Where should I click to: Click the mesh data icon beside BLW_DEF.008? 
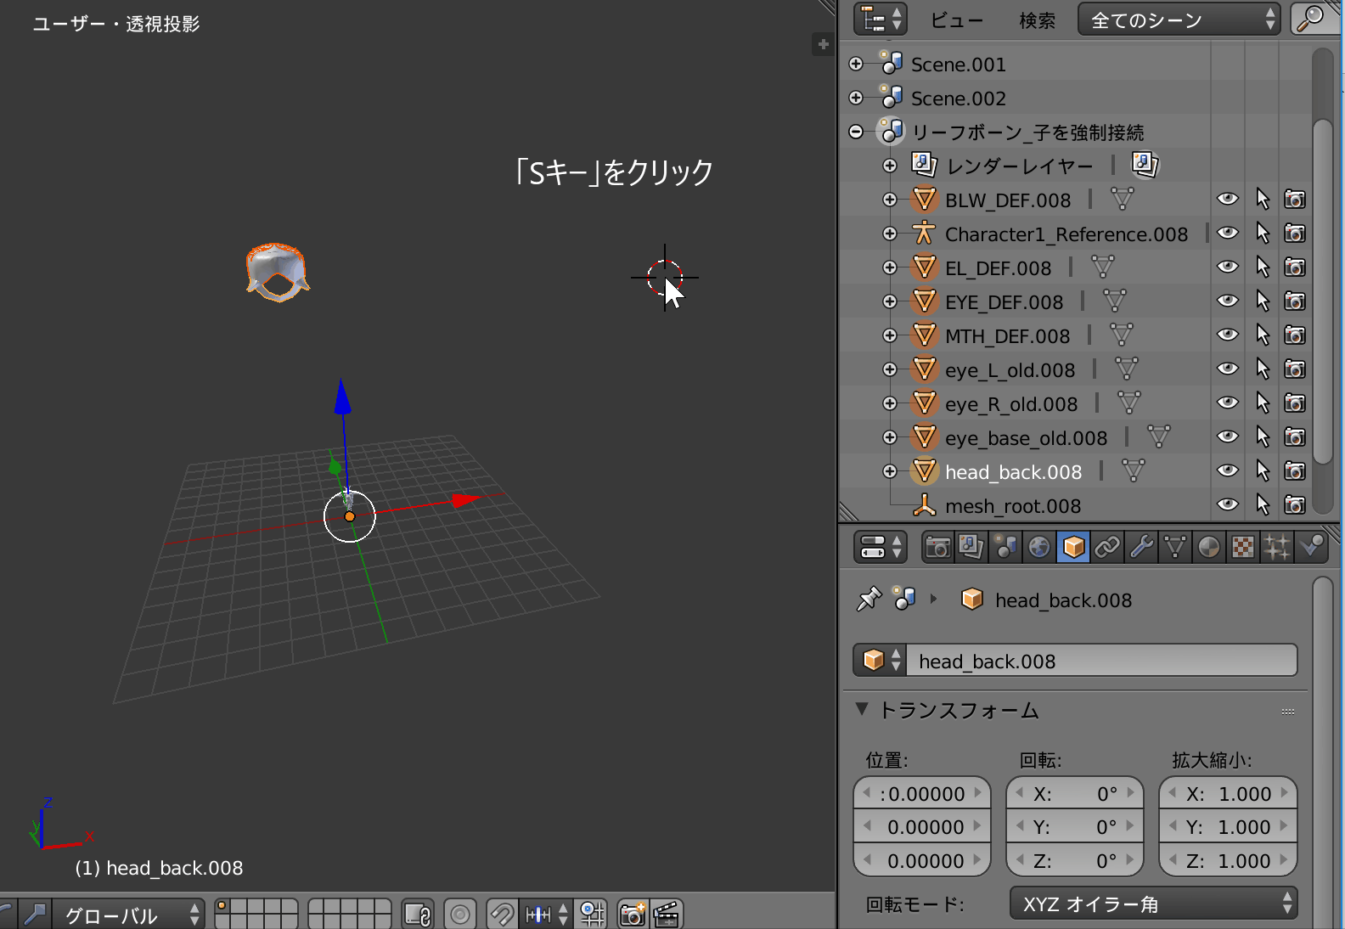[x=1122, y=200]
